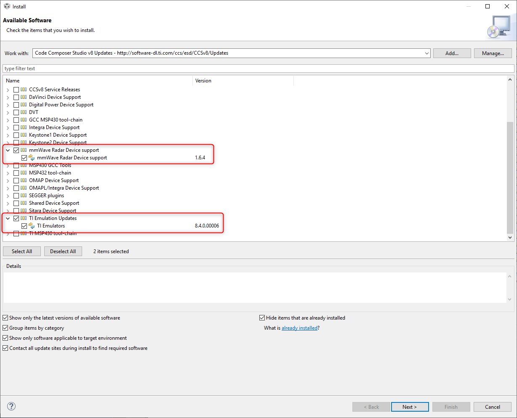Viewport: 517px width, 418px height.
Task: Toggle Show only software applicable to target environment
Action: click(x=5, y=338)
